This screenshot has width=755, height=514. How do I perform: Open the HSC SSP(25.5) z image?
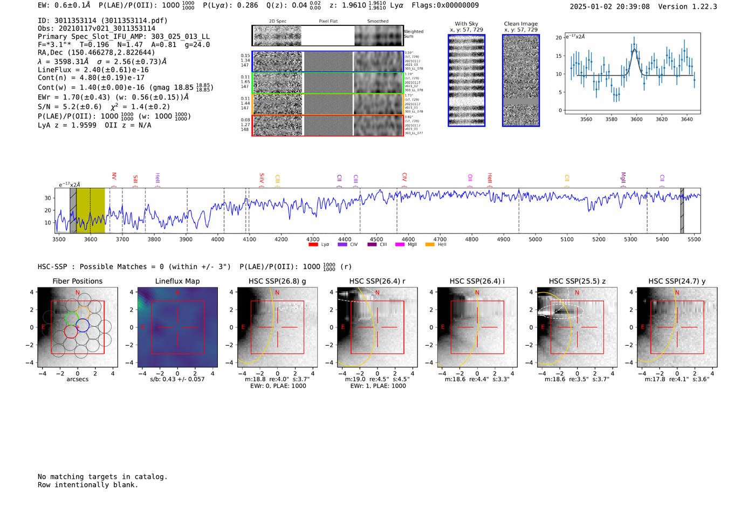click(x=577, y=327)
